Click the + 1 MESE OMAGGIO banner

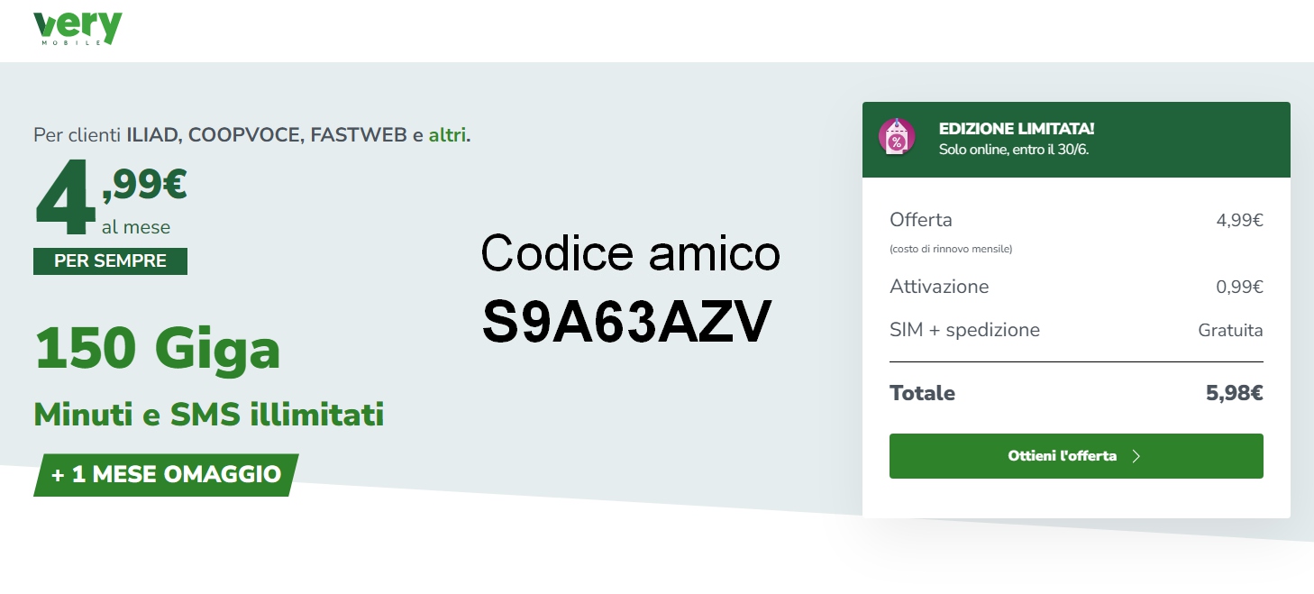(x=166, y=474)
